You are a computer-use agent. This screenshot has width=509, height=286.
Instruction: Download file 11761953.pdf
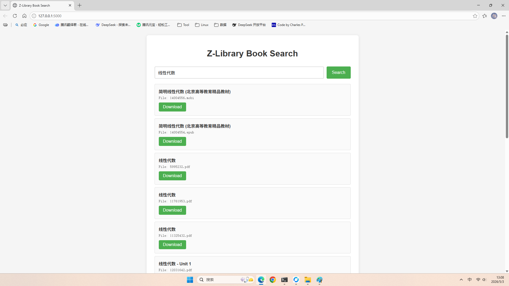point(172,210)
